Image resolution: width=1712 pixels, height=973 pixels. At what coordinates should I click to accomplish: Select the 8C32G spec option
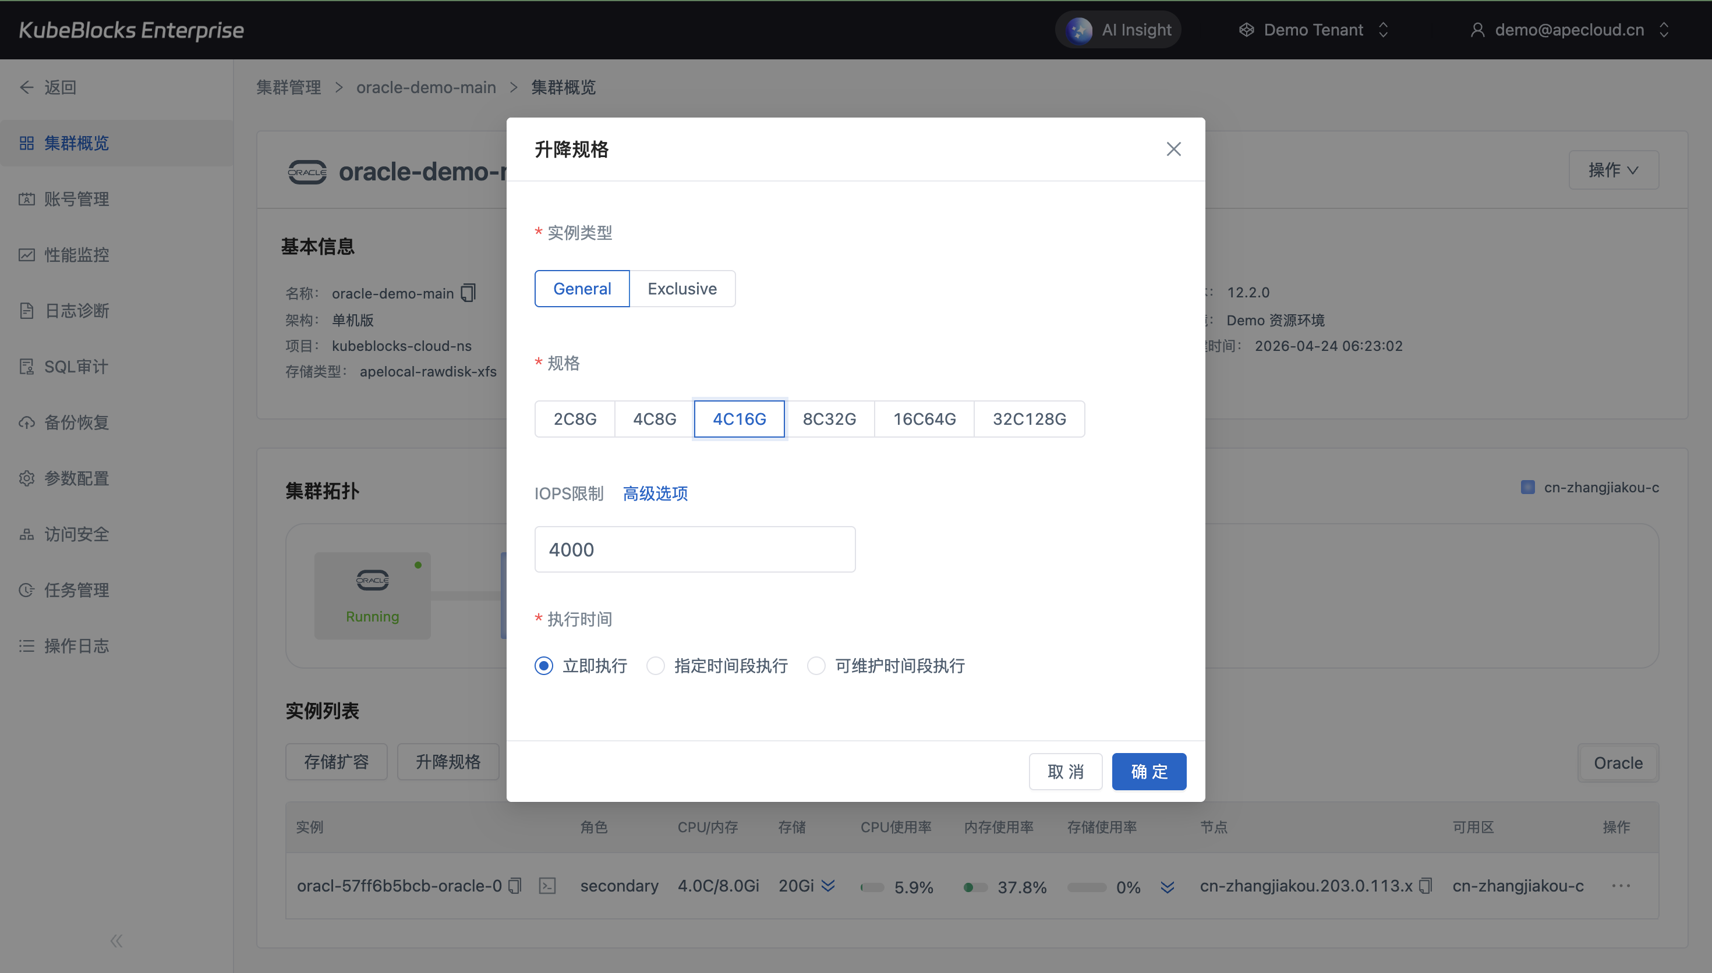[x=829, y=419]
